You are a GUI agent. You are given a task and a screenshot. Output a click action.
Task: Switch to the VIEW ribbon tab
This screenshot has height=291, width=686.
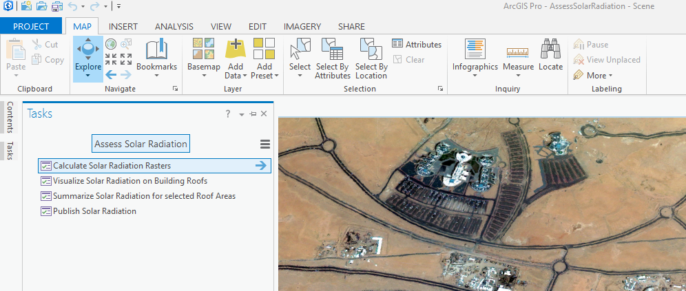click(x=221, y=26)
